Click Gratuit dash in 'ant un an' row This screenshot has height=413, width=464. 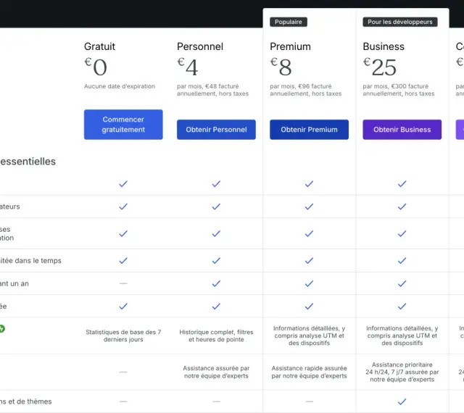tap(123, 283)
